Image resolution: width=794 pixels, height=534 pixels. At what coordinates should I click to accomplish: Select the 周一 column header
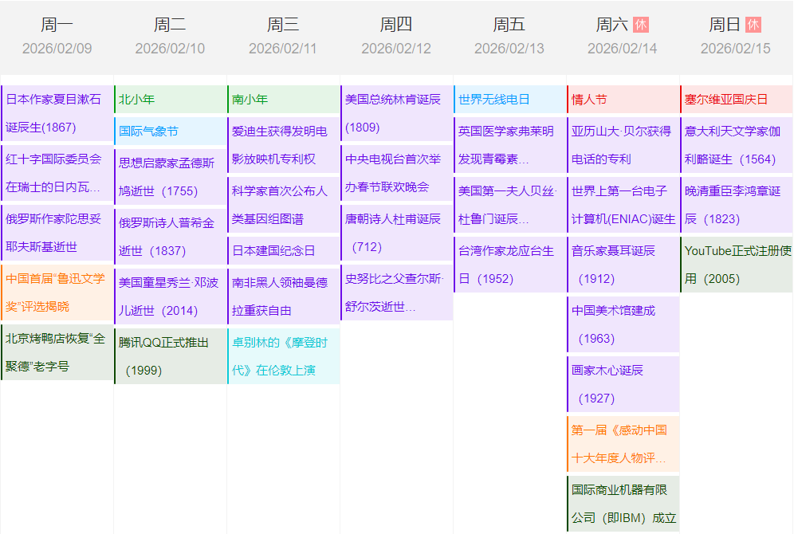pyautogui.click(x=57, y=37)
